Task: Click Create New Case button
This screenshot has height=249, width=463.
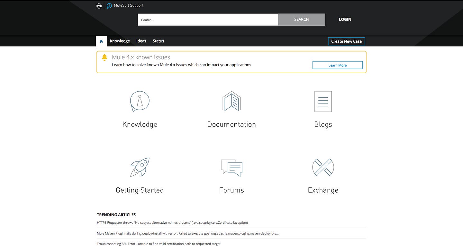Action: point(346,41)
